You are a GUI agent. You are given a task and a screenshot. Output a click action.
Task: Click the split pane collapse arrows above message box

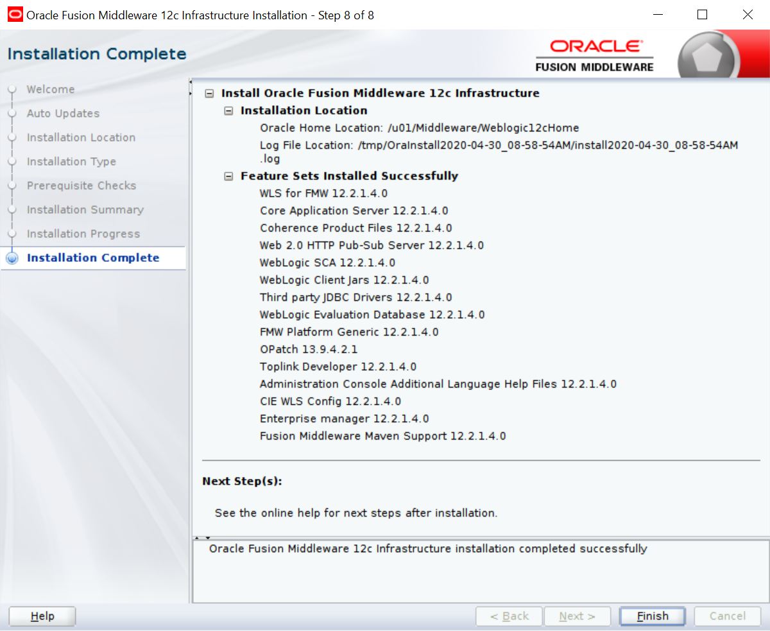click(x=203, y=537)
